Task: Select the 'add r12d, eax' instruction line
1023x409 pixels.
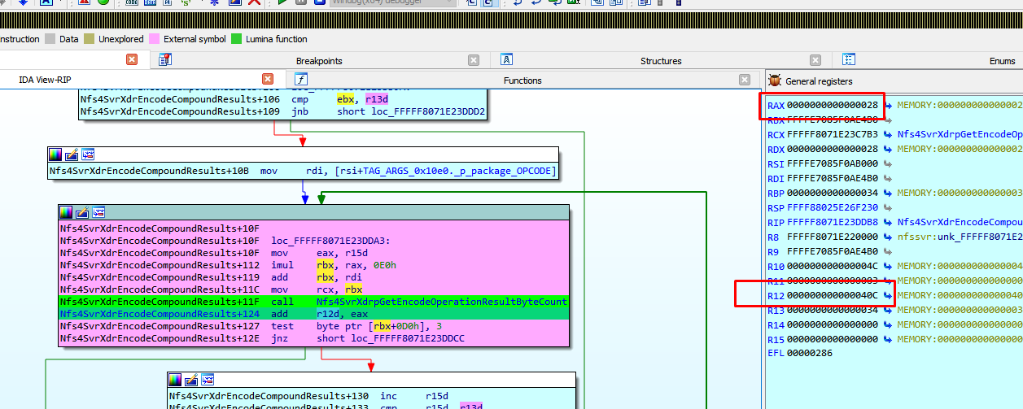Action: pyautogui.click(x=313, y=314)
